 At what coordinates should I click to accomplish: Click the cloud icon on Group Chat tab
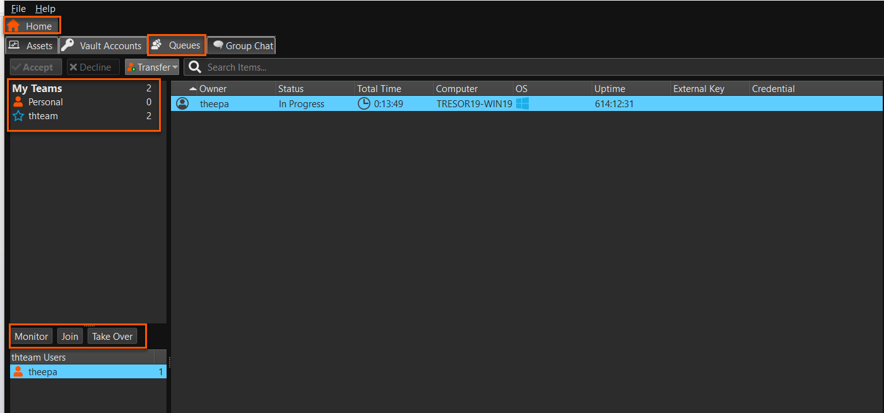(x=219, y=45)
